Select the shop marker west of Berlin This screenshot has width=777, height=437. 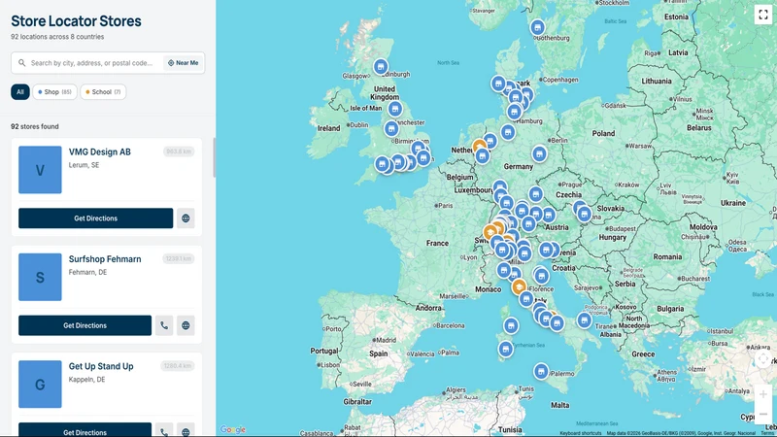tap(540, 154)
